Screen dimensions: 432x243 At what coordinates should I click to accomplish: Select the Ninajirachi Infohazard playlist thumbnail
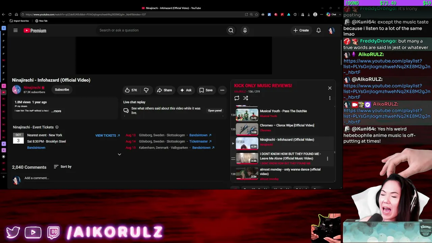(247, 143)
